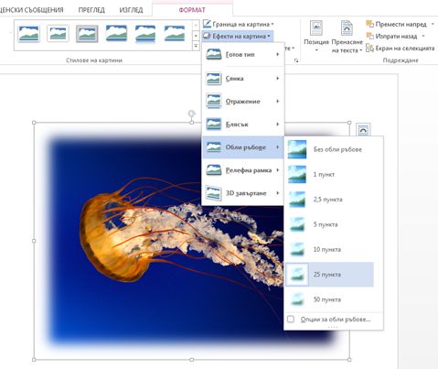Click the Премести напред button
Screen dimensions: 438x369
point(396,24)
